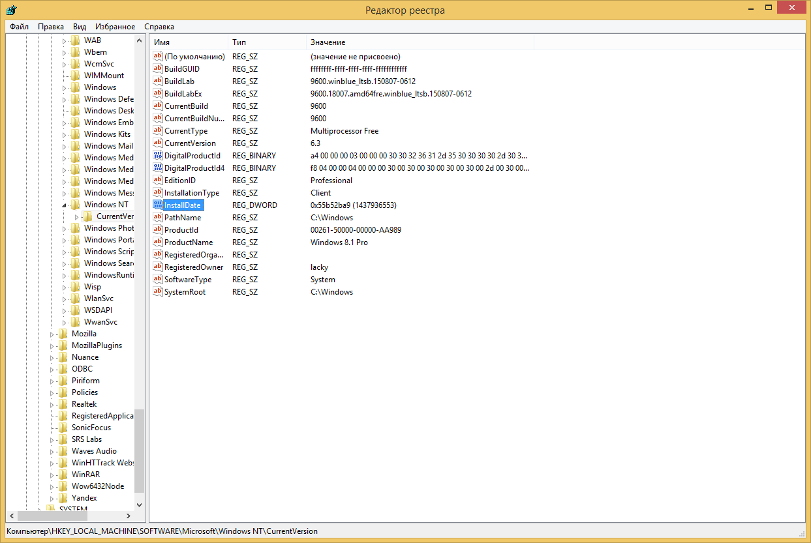The height and width of the screenshot is (543, 811).
Task: Click the Waves Audio folder icon
Action: click(x=63, y=450)
